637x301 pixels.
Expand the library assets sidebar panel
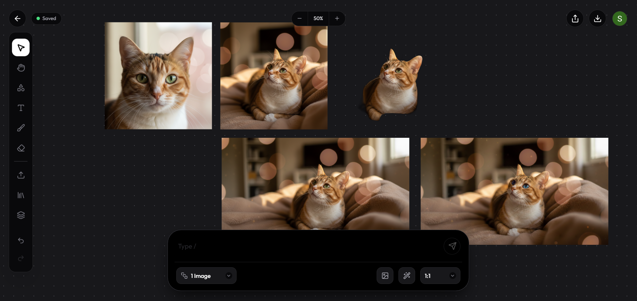click(21, 195)
